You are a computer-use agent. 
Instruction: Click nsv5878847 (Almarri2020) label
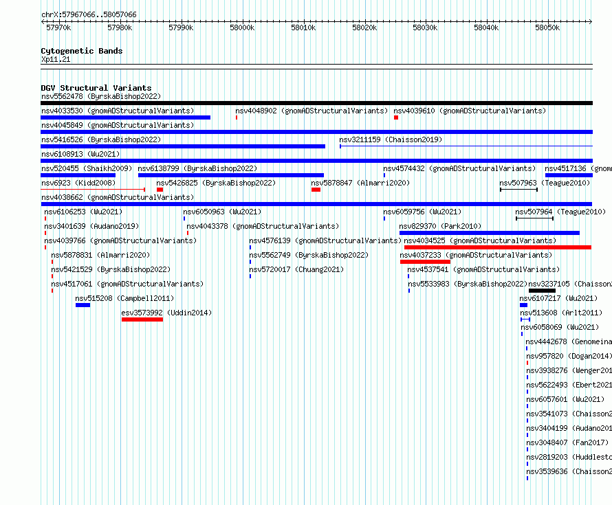[x=360, y=183]
